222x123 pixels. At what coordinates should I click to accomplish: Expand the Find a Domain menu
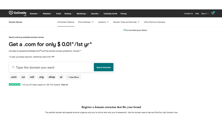pos(86,22)
